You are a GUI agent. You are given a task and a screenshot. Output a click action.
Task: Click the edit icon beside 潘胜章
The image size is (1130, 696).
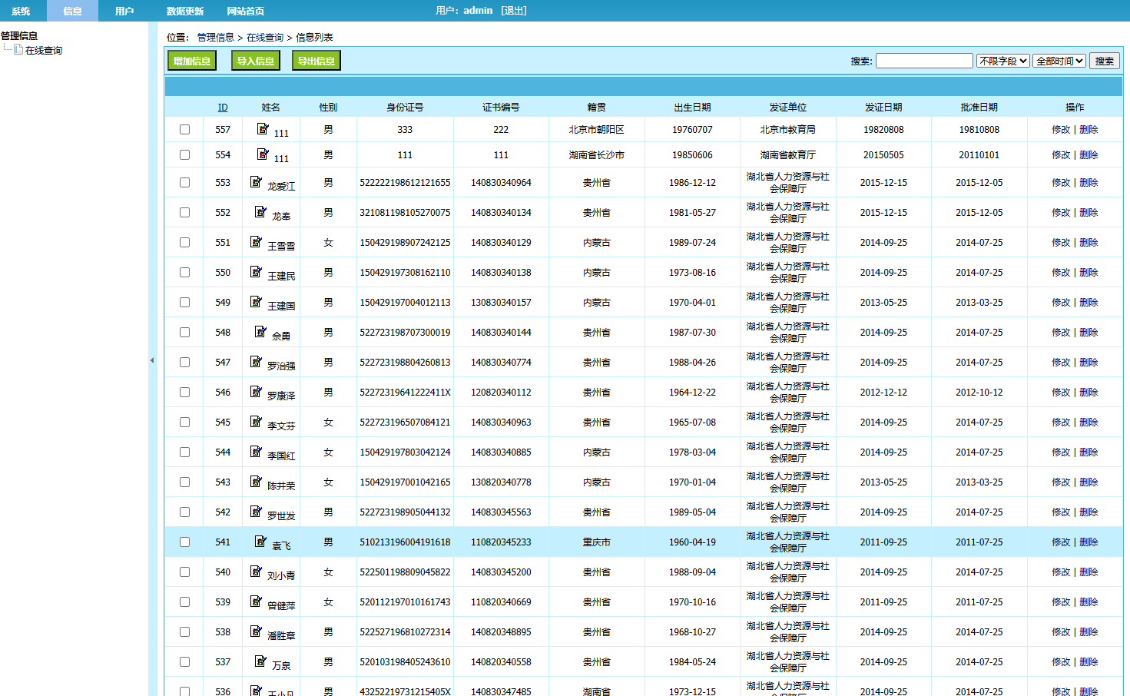click(257, 631)
